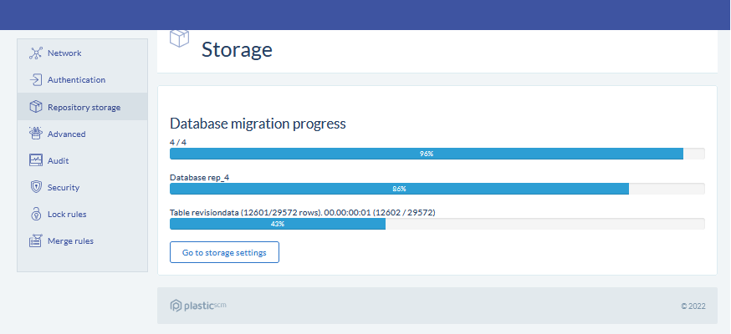
Task: Click the Advanced settings icon
Action: pyautogui.click(x=36, y=134)
